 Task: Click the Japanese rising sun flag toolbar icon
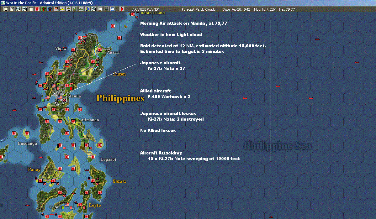37,9
